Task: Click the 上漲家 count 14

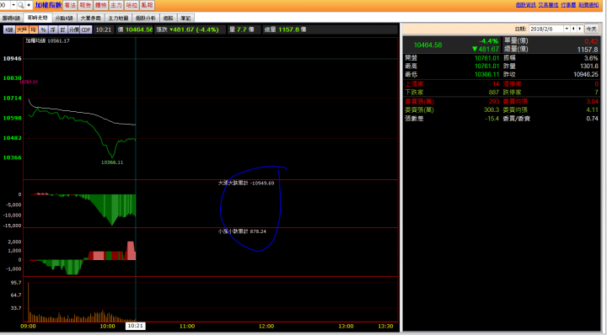Action: (x=496, y=84)
